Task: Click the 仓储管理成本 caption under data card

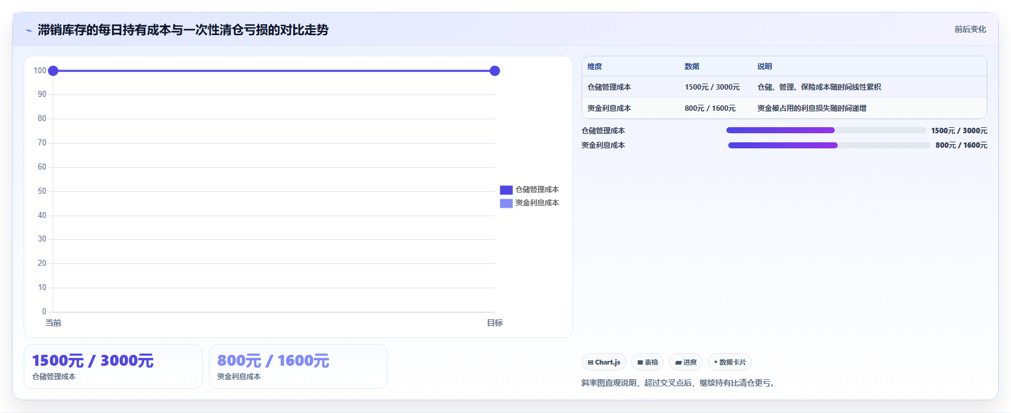Action: [x=54, y=377]
